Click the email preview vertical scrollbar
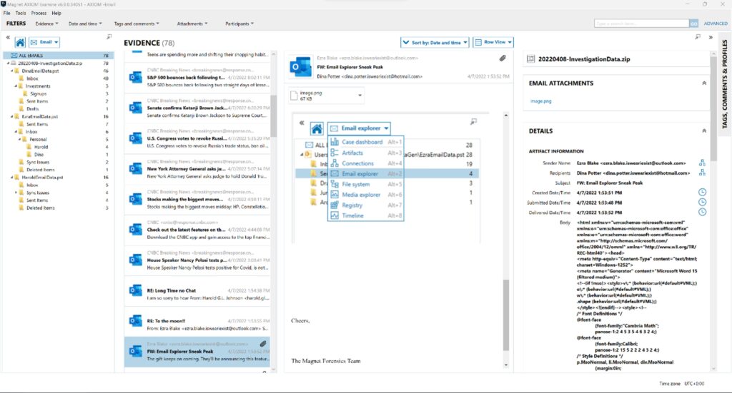Screen dimensions: 732x393 (505, 315)
